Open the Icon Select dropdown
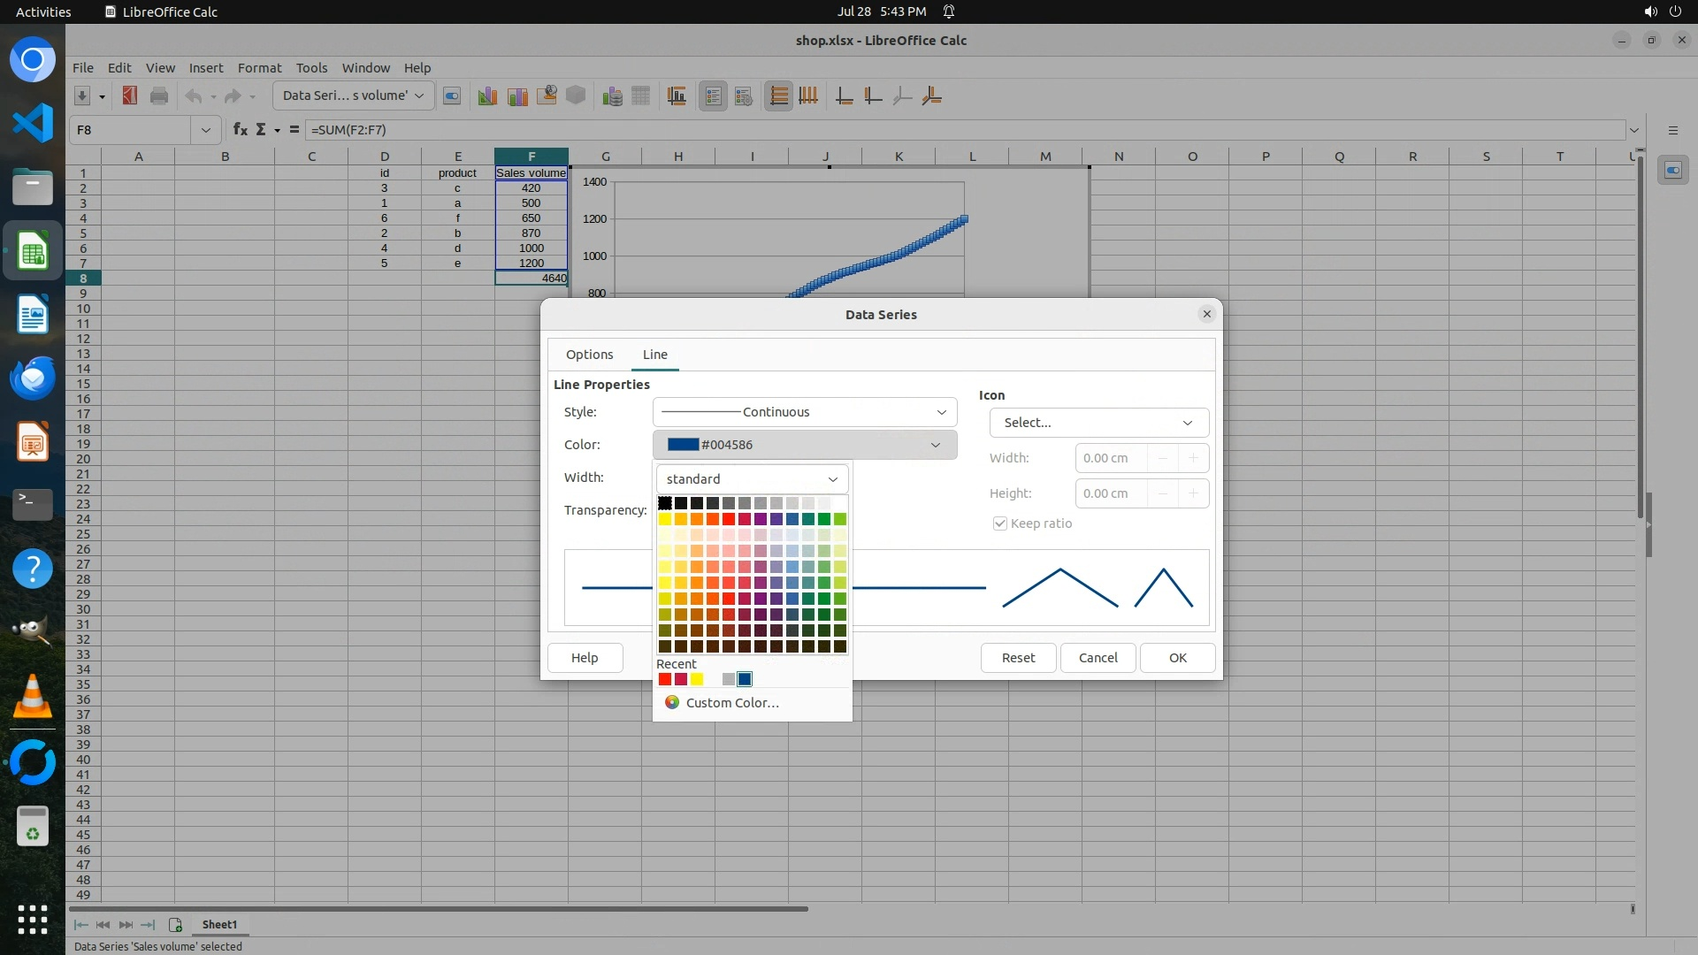The height and width of the screenshot is (955, 1698). pos(1098,423)
